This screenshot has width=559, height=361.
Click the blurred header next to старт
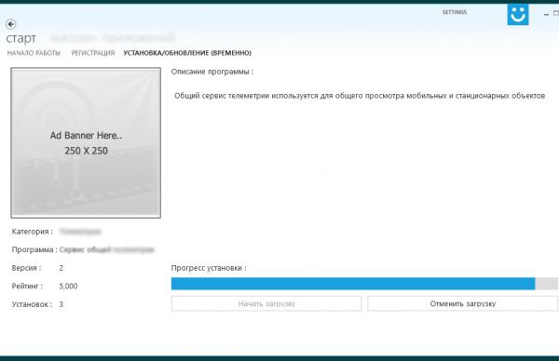113,37
